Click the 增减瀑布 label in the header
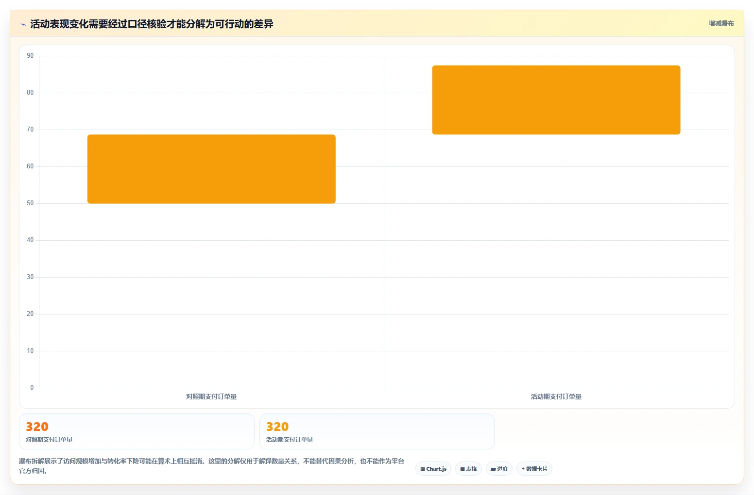 point(721,23)
